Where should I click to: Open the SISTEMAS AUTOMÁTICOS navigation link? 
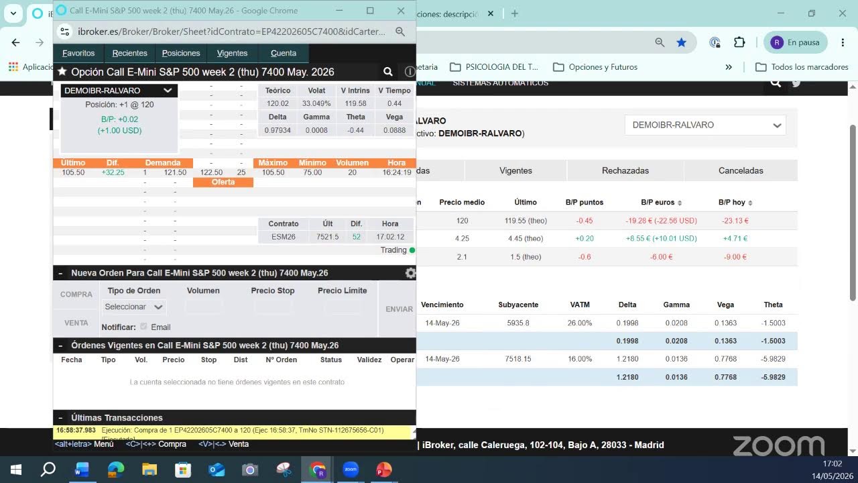500,83
